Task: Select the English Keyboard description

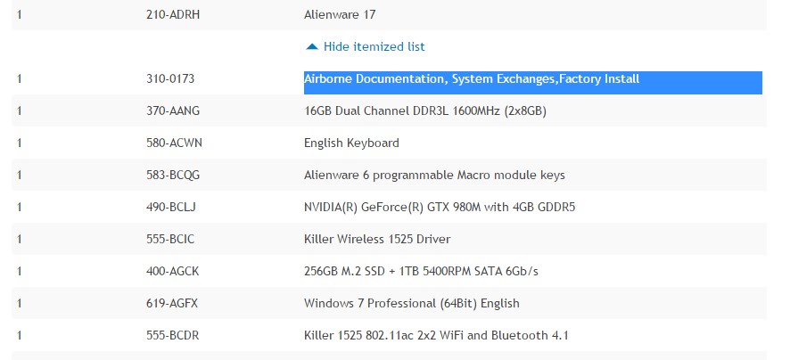Action: 351,143
